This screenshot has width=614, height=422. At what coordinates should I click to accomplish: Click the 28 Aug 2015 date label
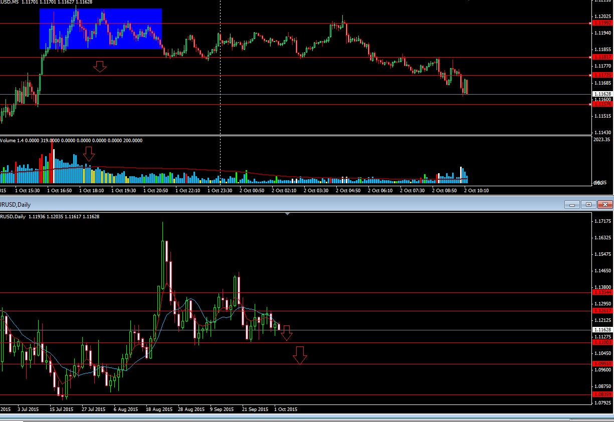[x=190, y=409]
